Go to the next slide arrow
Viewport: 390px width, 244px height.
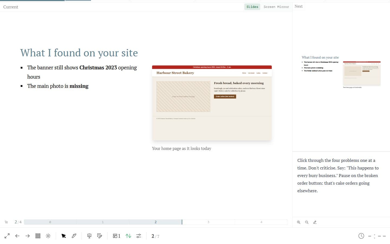[28, 236]
